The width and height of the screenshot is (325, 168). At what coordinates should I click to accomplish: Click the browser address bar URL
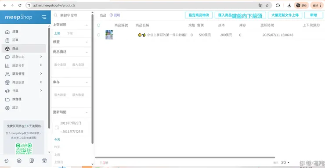coord(54,5)
